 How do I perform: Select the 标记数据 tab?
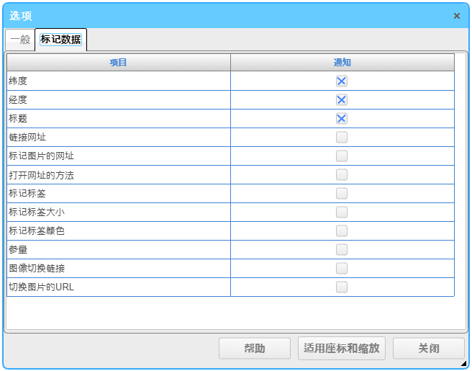coord(60,40)
